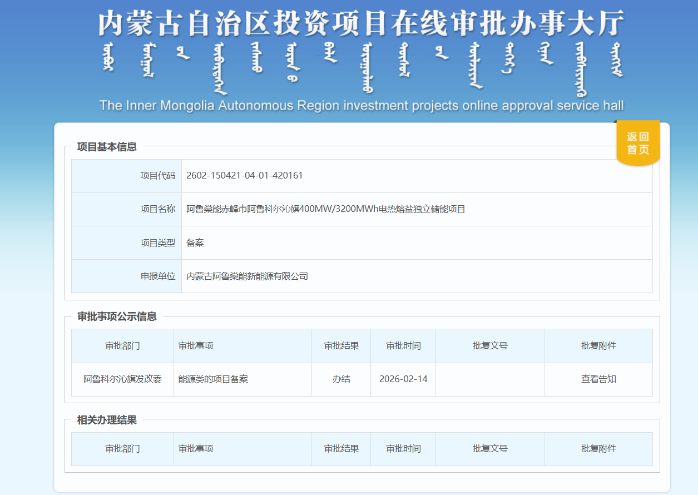Click the 申报单位 row label
This screenshot has height=495, width=698.
click(x=157, y=276)
